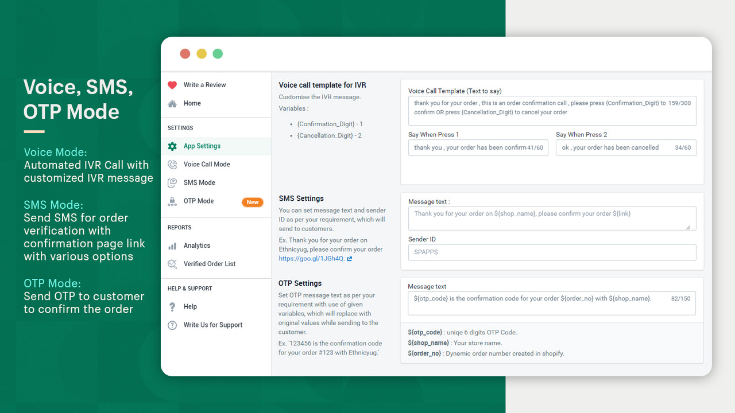Click the OTP Message text field

(552, 303)
